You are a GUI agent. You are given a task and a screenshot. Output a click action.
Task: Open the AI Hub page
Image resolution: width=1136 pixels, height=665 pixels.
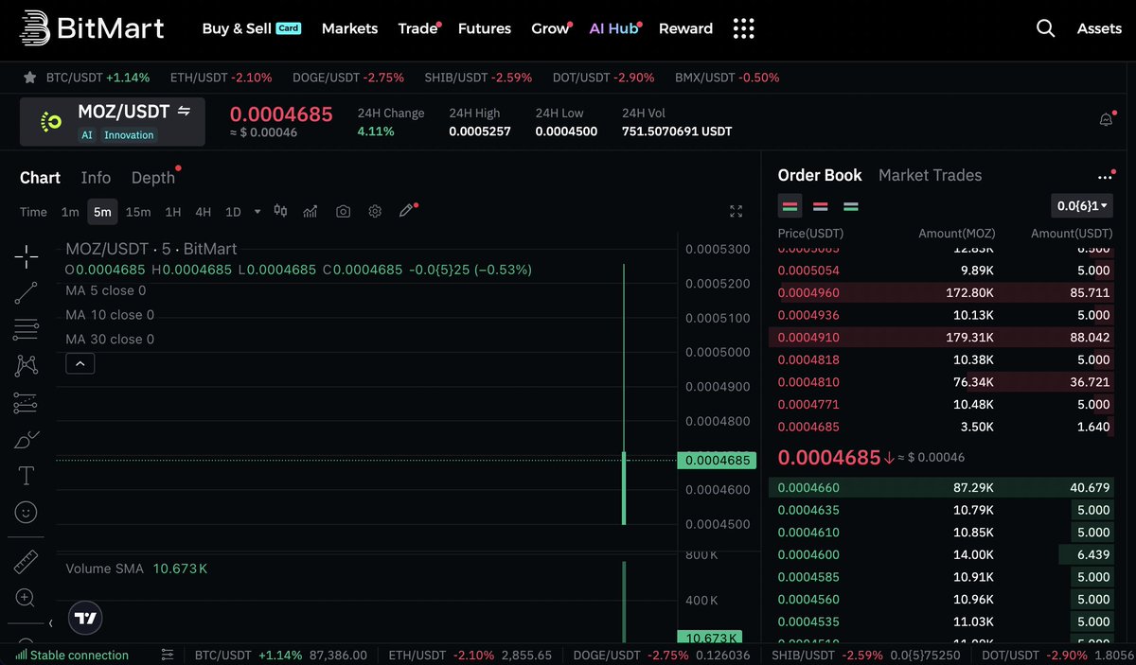click(614, 28)
